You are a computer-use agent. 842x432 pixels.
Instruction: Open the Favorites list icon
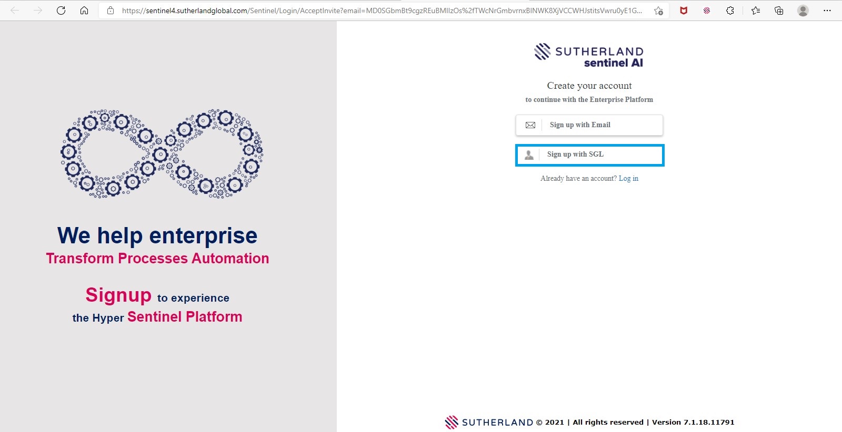click(756, 11)
